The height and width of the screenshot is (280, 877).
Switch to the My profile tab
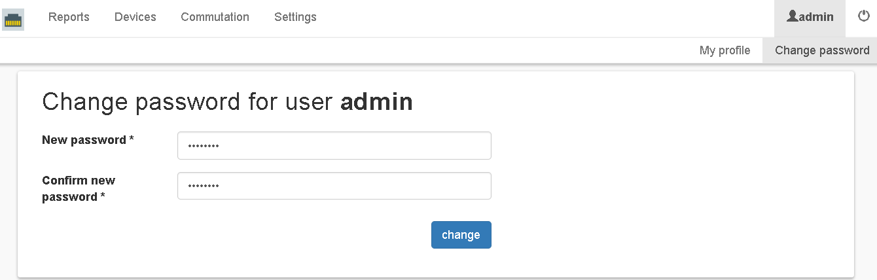pyautogui.click(x=725, y=50)
